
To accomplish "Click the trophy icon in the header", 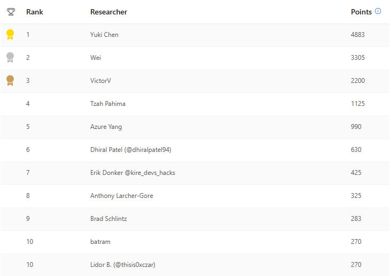I will 10,11.
